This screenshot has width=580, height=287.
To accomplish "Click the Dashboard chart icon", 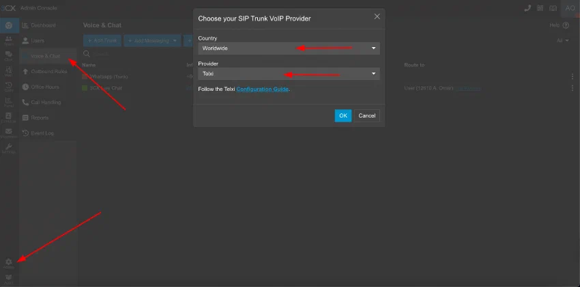I will 25,25.
